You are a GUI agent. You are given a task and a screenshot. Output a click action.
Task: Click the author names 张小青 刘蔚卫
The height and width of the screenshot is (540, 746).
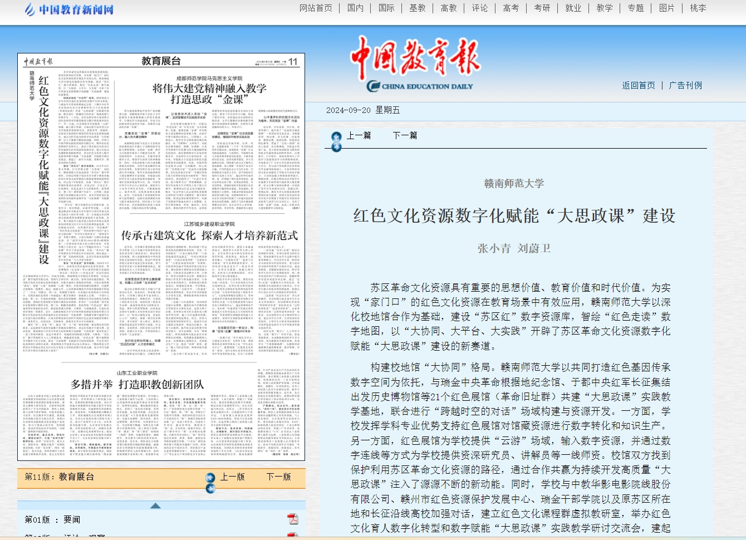[514, 248]
